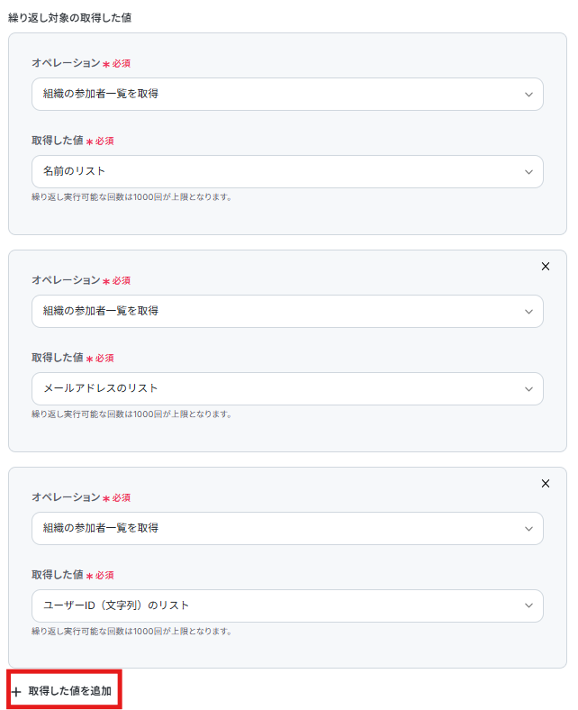
Task: Remove the ユーザーID（文字列）のリスト card with X
Action: click(x=545, y=484)
